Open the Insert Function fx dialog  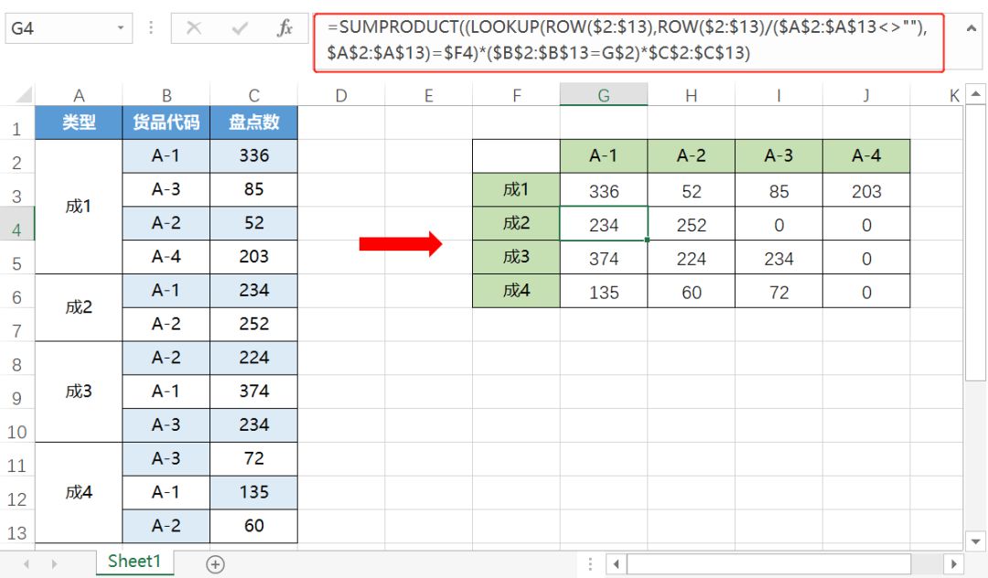(x=285, y=27)
